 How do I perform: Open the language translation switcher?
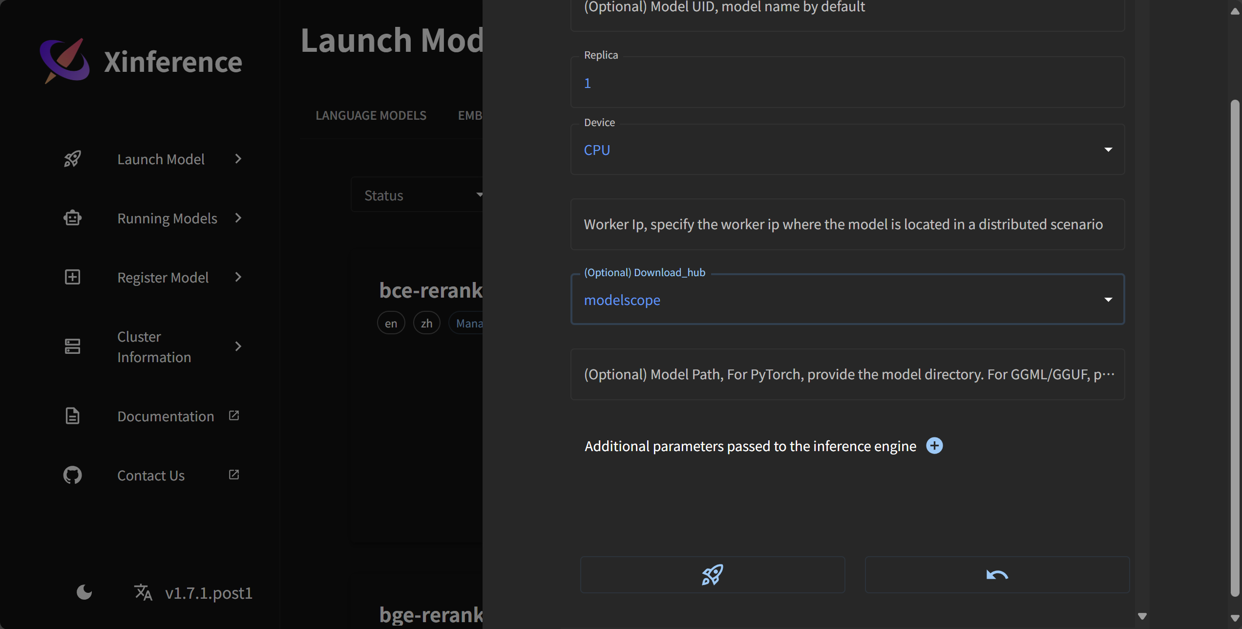click(x=143, y=592)
